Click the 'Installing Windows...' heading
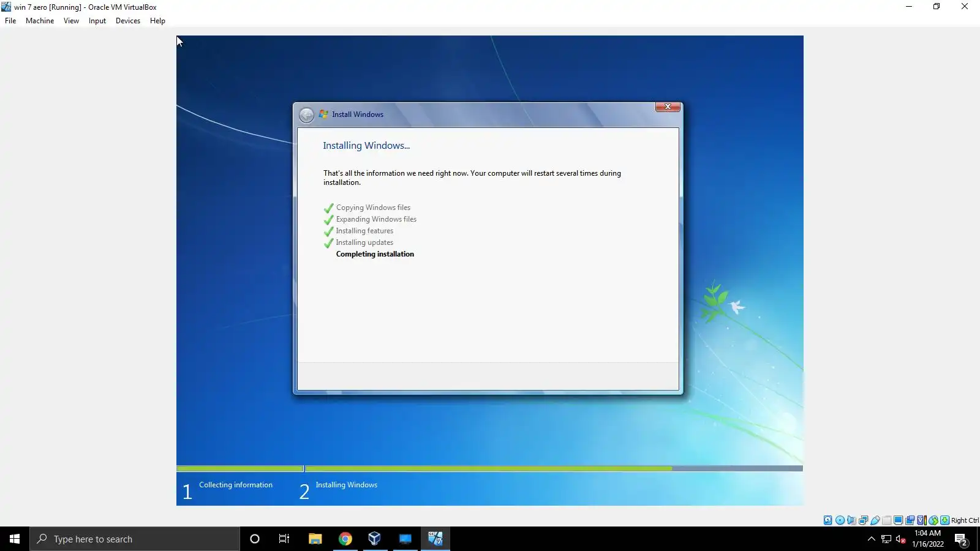The width and height of the screenshot is (980, 551). tap(366, 146)
